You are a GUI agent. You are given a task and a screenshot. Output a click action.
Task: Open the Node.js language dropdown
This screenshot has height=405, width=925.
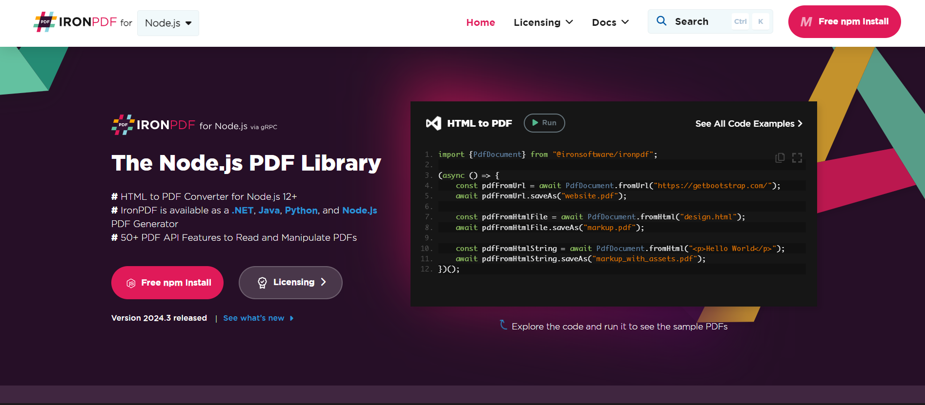coord(168,23)
